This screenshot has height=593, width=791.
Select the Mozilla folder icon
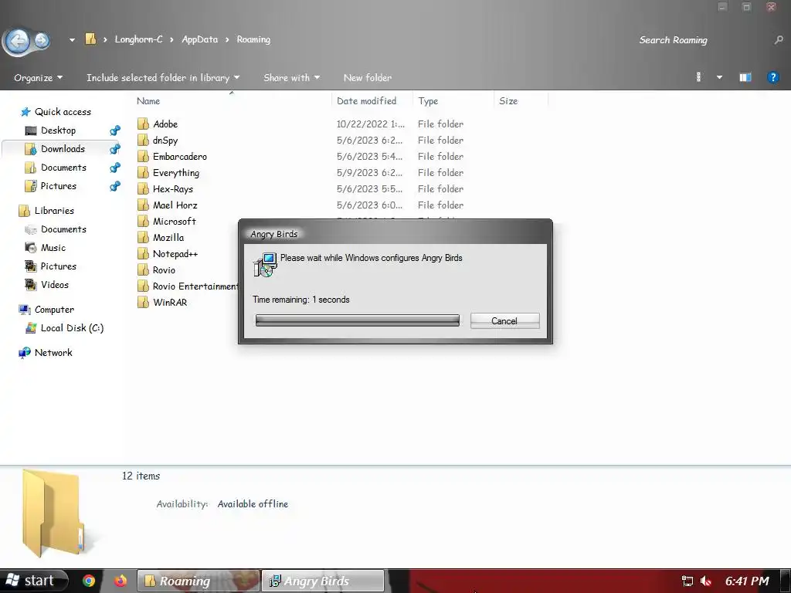coord(143,237)
